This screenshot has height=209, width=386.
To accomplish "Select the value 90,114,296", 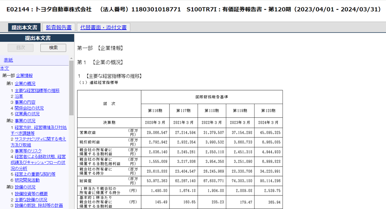I will [270, 181].
